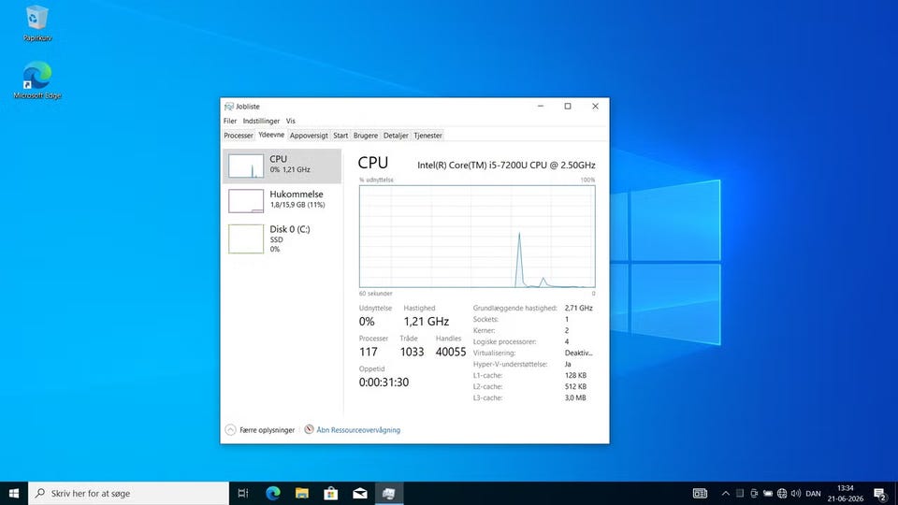Switch to the Appoversigt tab
This screenshot has height=505, width=898.
coord(309,136)
